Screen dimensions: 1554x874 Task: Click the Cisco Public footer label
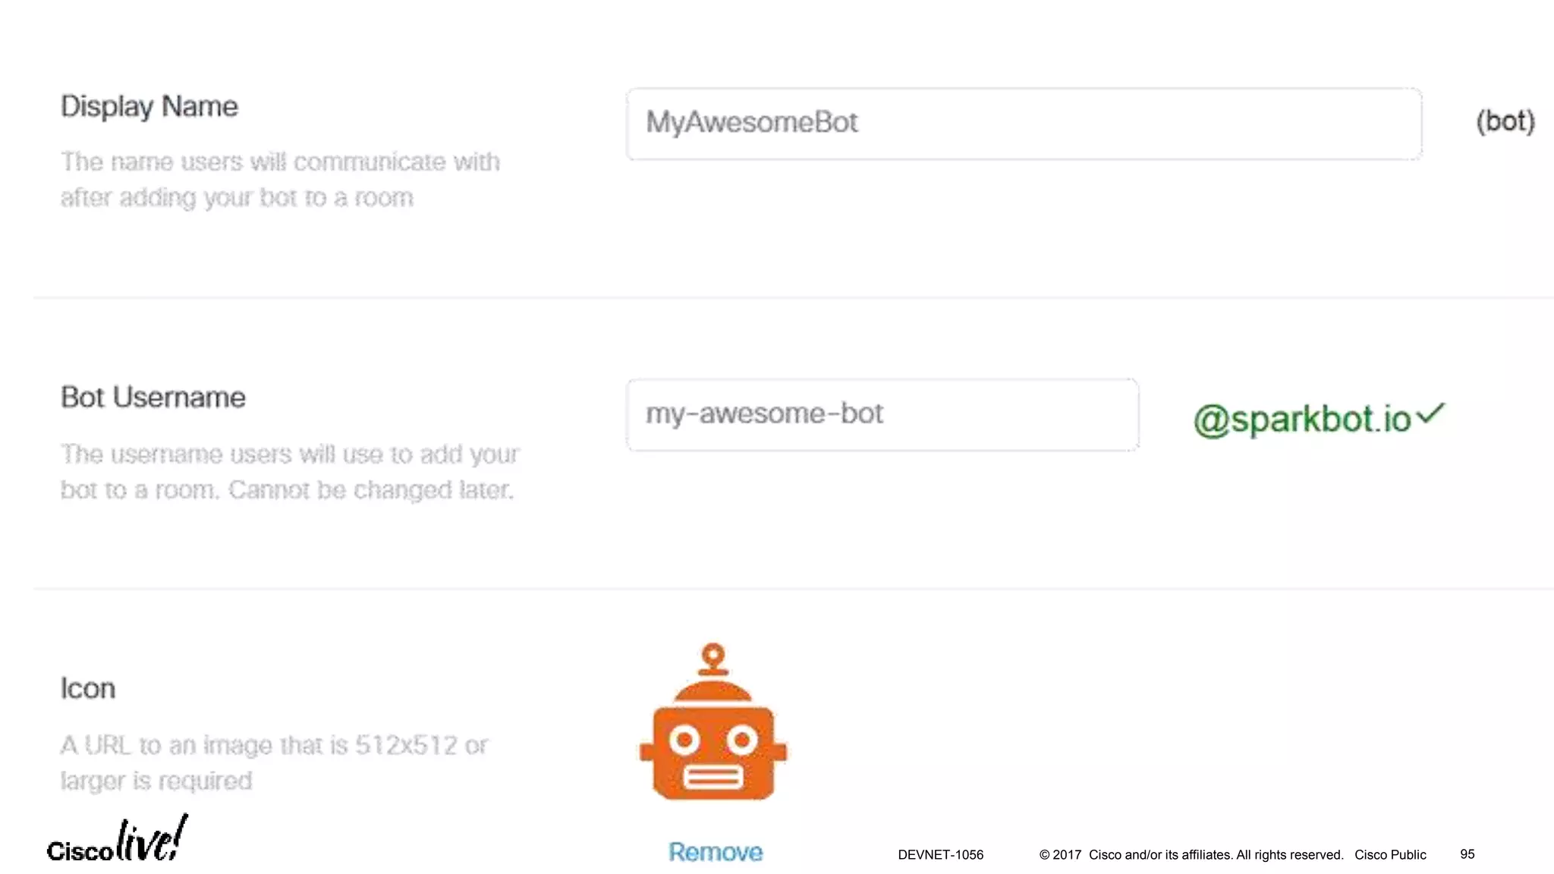[x=1390, y=855]
